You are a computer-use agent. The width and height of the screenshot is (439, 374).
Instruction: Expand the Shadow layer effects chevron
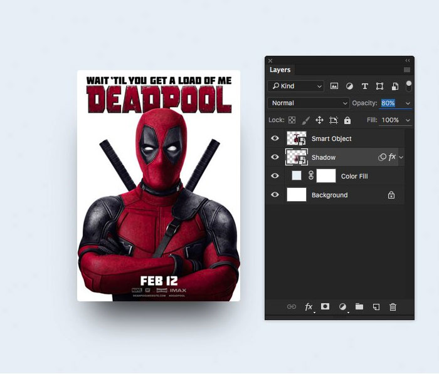coord(401,157)
